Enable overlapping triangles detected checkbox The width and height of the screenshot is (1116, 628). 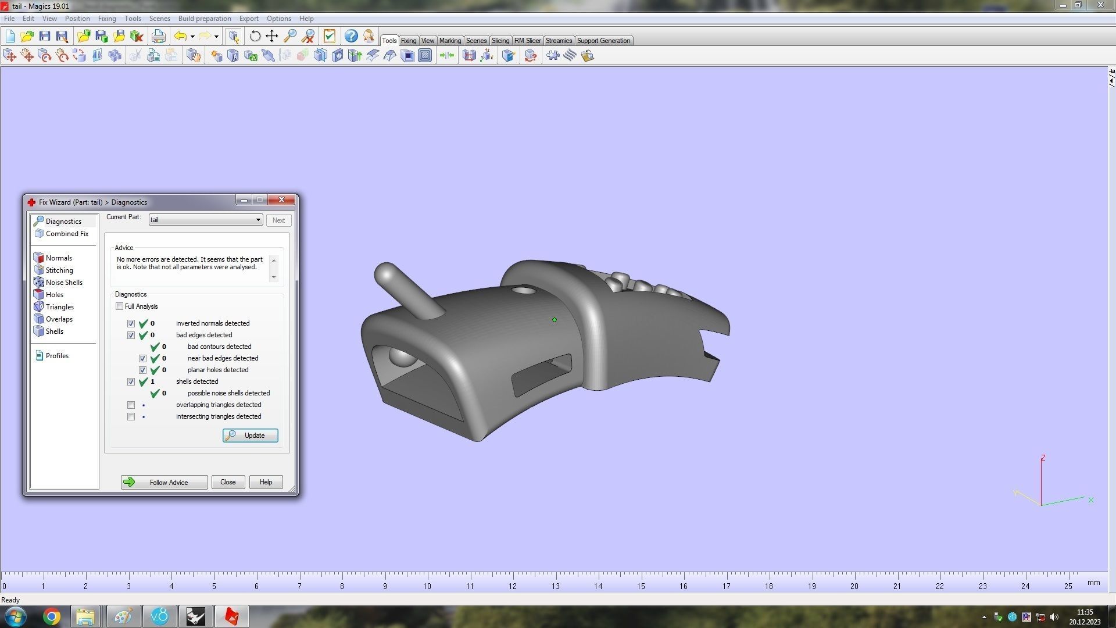click(x=131, y=405)
